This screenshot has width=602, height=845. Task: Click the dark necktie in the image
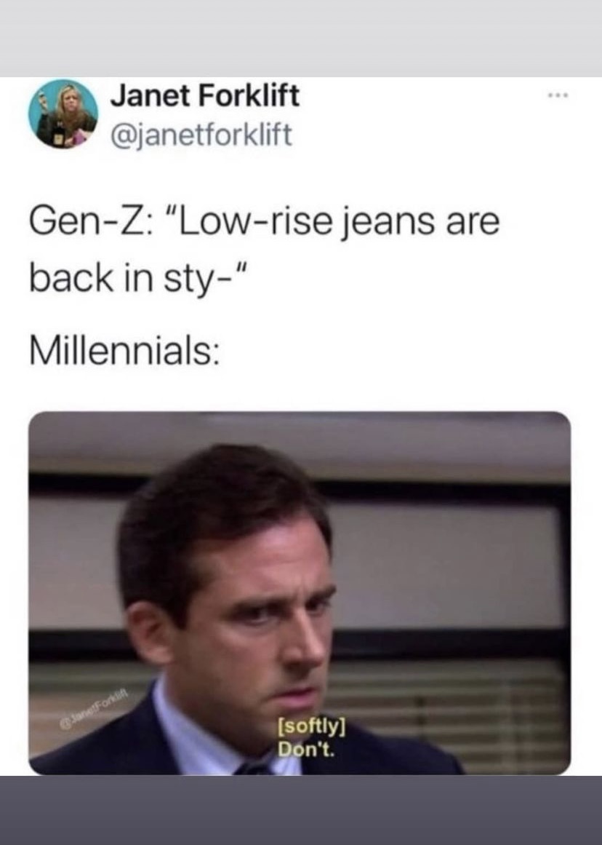tap(254, 767)
